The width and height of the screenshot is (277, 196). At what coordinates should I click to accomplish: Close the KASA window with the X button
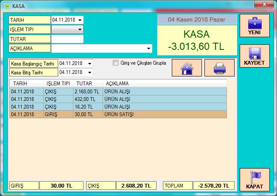click(264, 4)
